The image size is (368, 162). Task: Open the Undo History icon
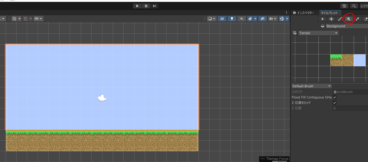(344, 6)
